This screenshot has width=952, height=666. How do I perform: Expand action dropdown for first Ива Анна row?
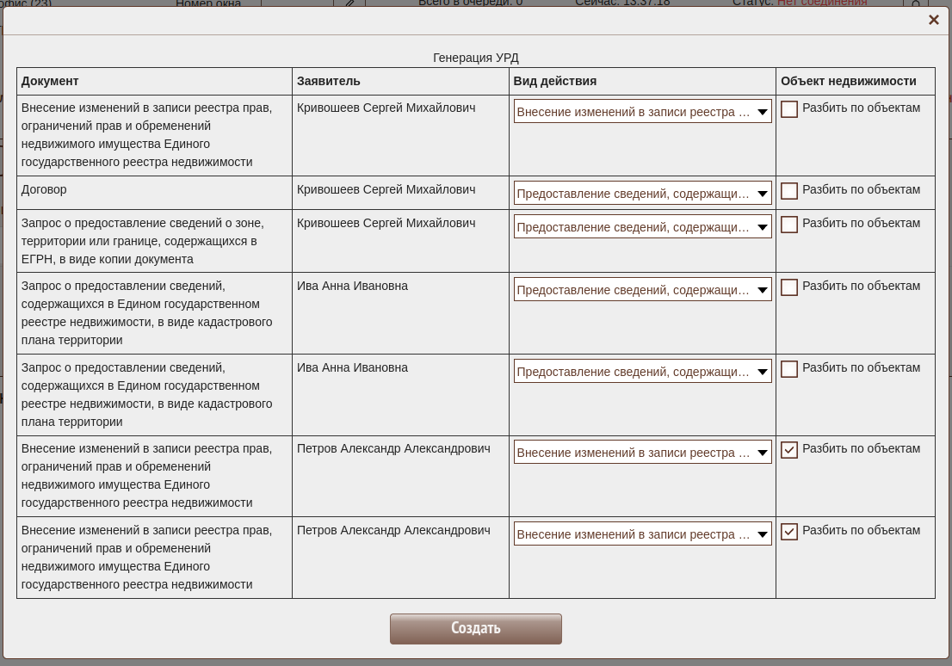642,290
